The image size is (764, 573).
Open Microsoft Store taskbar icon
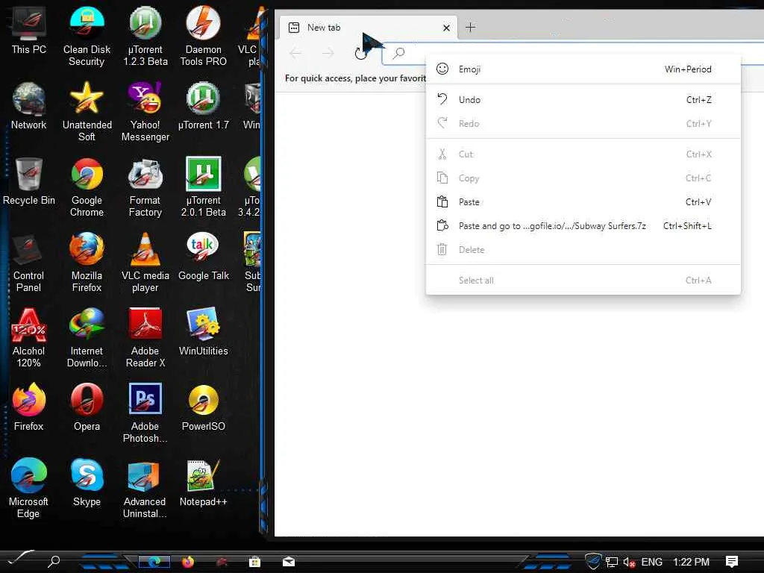point(254,562)
